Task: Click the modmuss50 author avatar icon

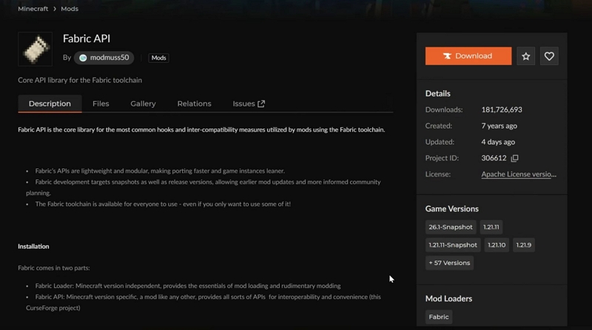Action: (x=83, y=58)
